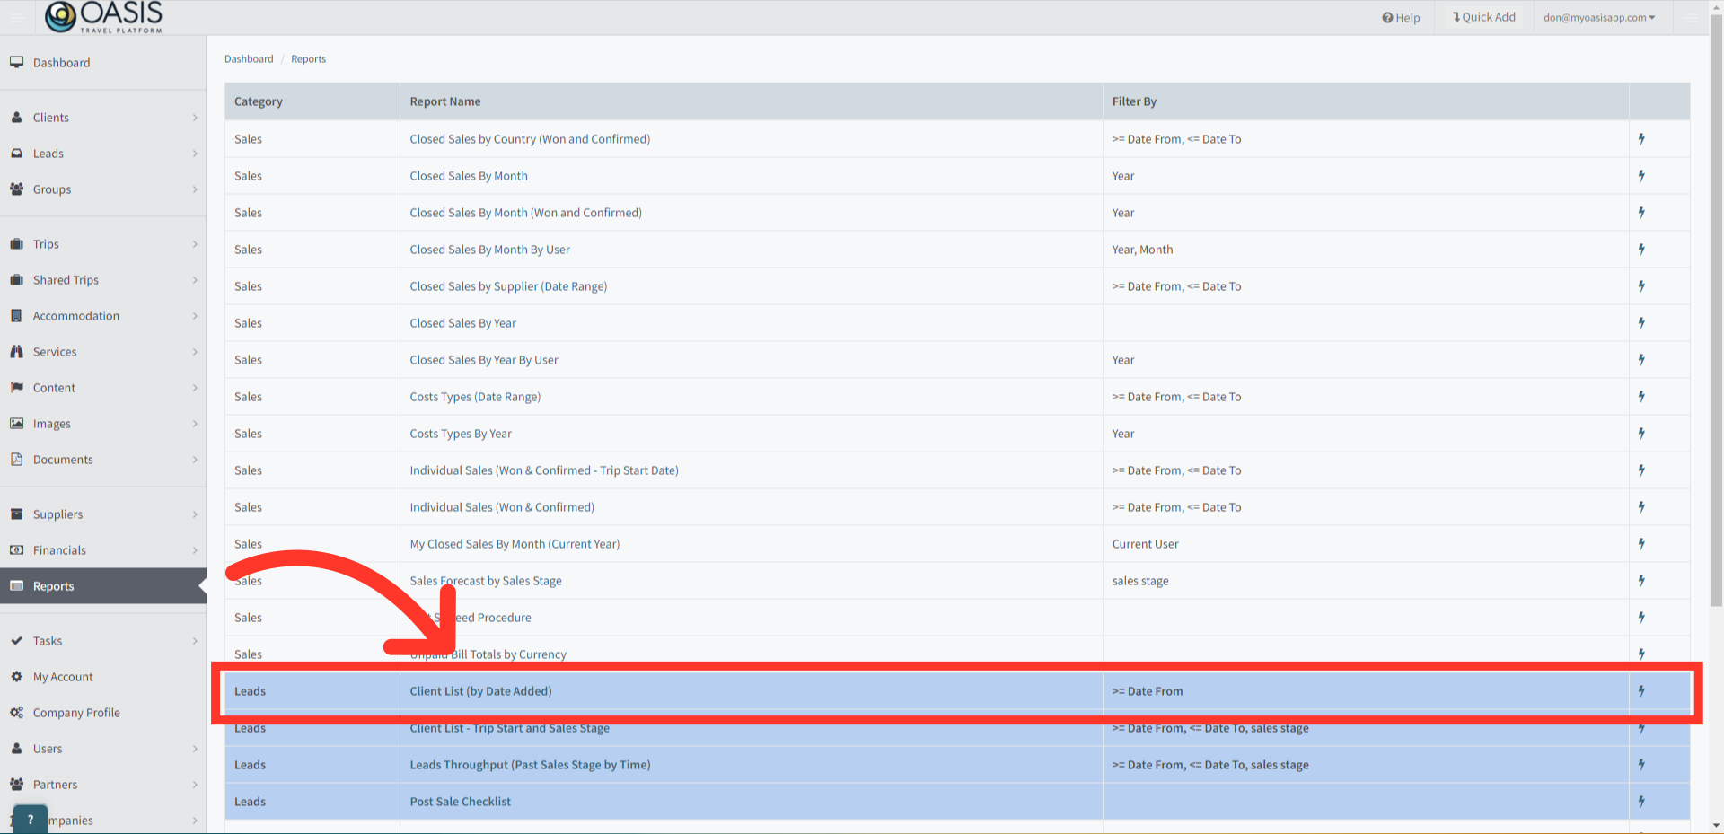Click the help question mark bubble at bottom left

pyautogui.click(x=30, y=818)
